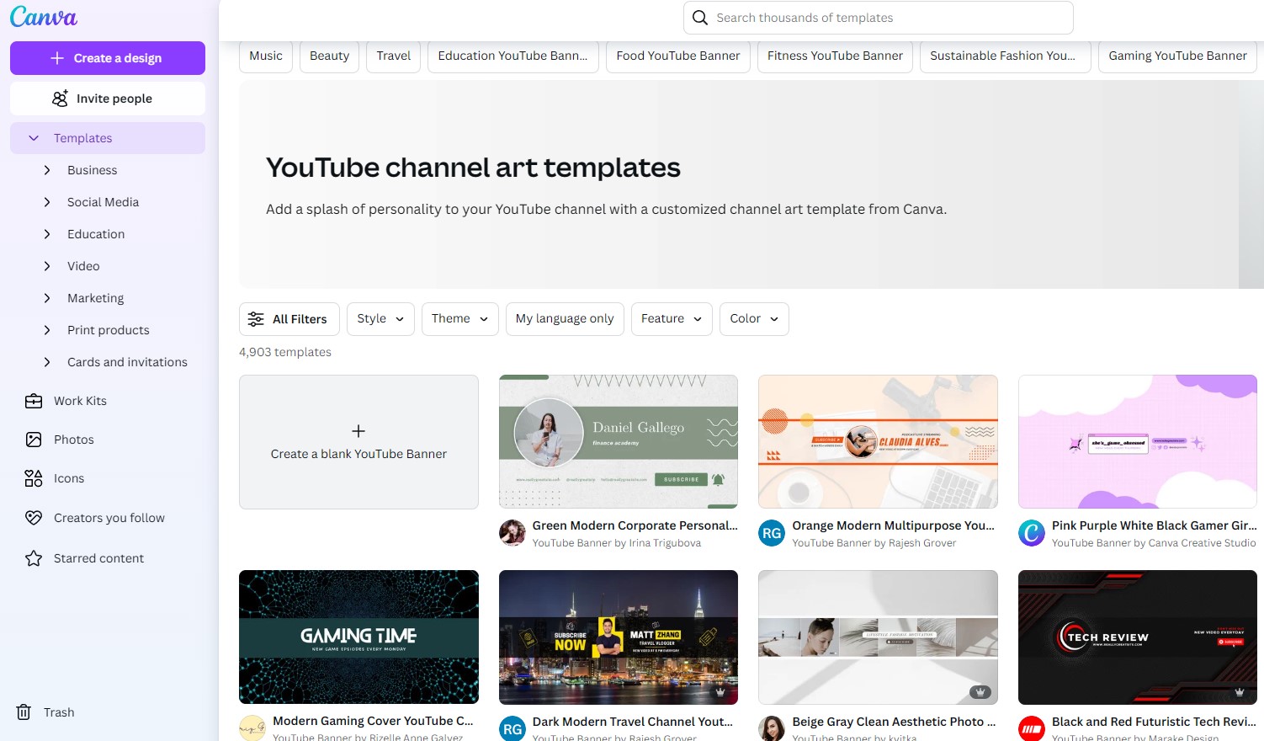Click RG avatar beside Orange Modern Multipurpose
The width and height of the screenshot is (1264, 741).
[x=772, y=533]
